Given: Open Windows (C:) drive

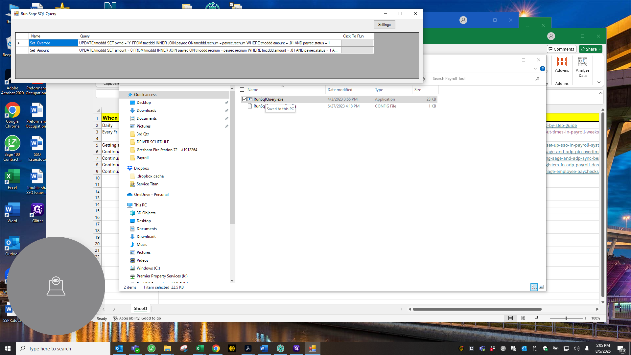Looking at the screenshot, I should [x=148, y=268].
